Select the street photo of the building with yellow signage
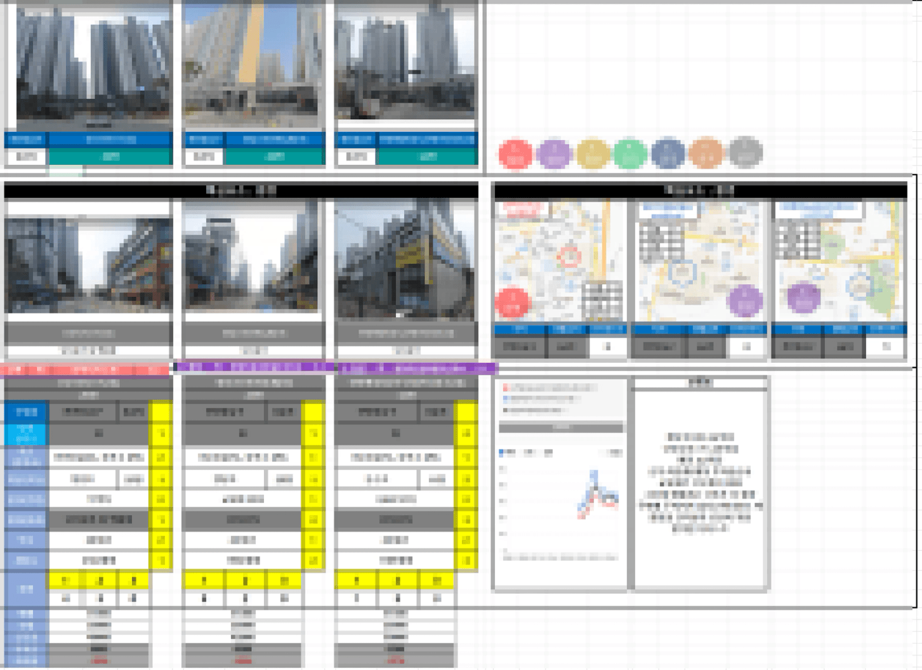The width and height of the screenshot is (922, 670). click(406, 260)
